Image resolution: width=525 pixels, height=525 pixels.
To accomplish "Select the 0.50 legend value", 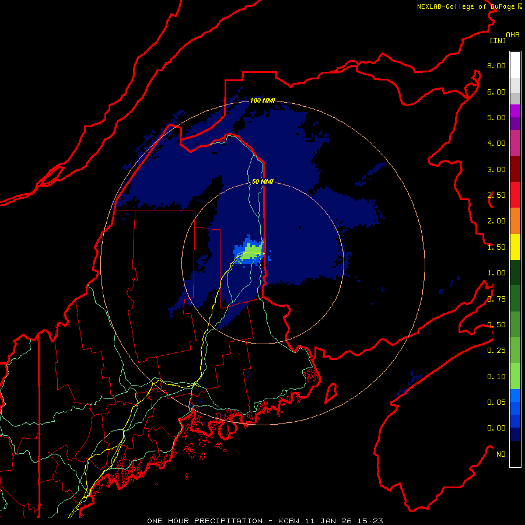I will point(496,325).
